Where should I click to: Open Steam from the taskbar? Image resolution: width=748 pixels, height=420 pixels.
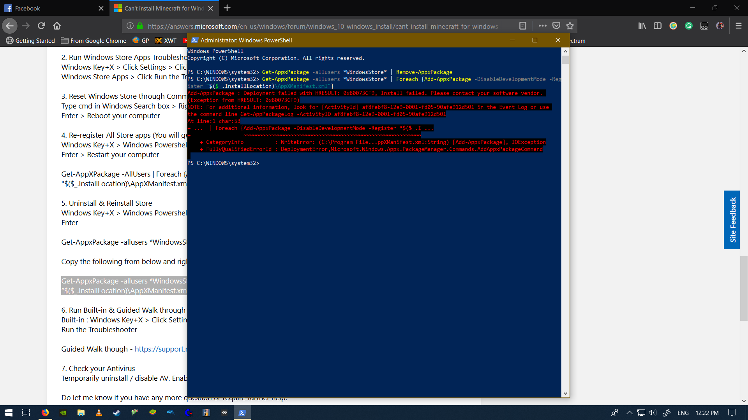[x=116, y=413]
